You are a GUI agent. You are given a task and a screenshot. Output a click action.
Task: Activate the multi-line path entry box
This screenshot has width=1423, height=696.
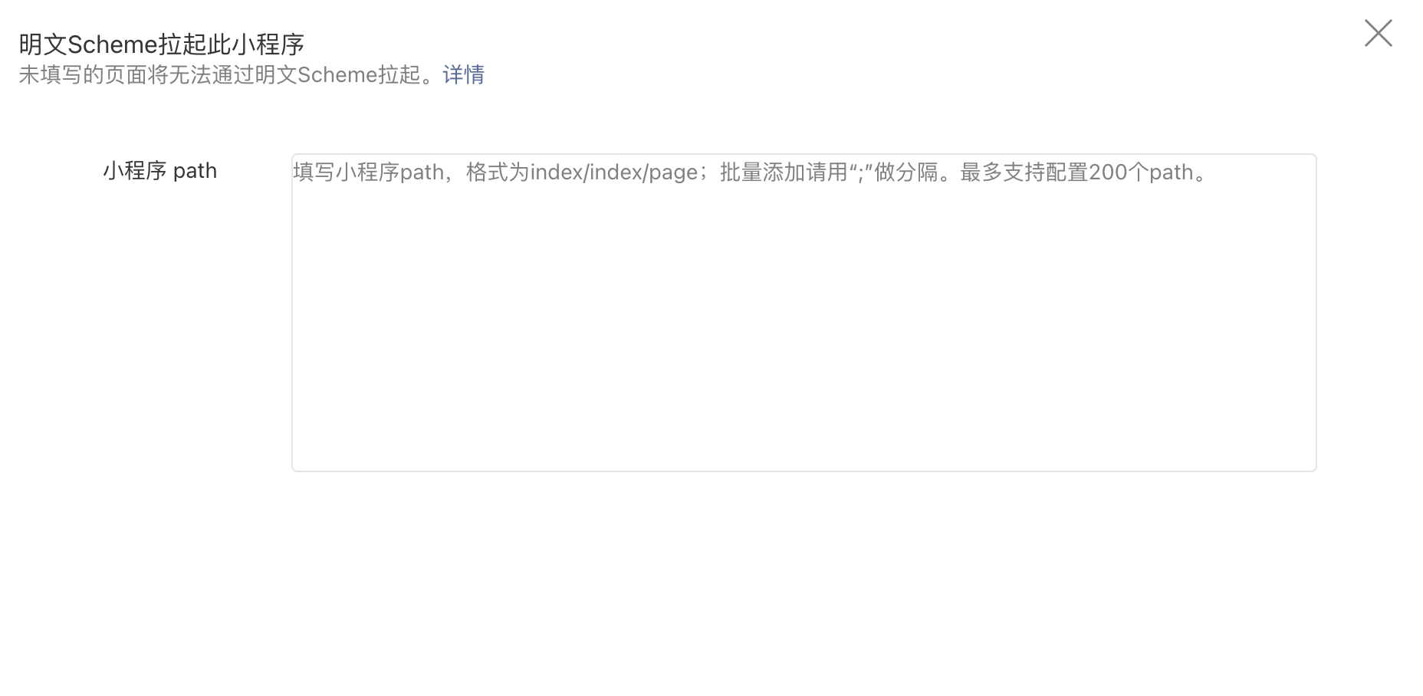tap(804, 313)
